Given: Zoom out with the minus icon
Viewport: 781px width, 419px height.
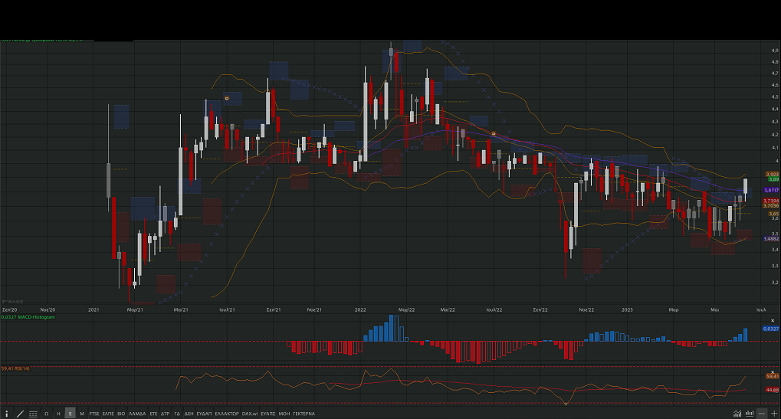Looking at the screenshot, I should click(762, 414).
